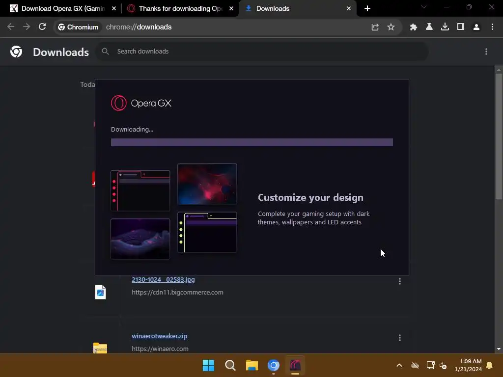This screenshot has width=503, height=377.
Task: Open File Explorer from taskbar
Action: 252,365
